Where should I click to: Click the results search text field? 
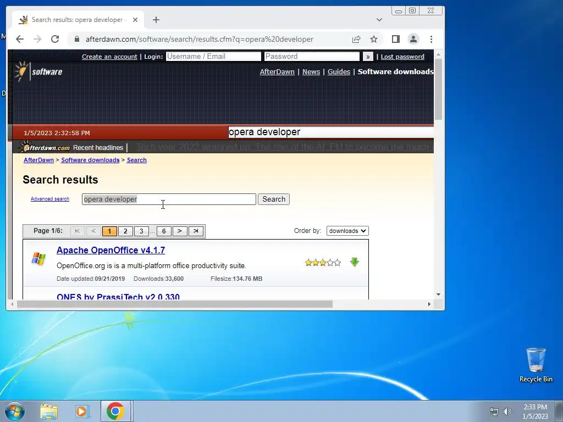click(x=169, y=199)
